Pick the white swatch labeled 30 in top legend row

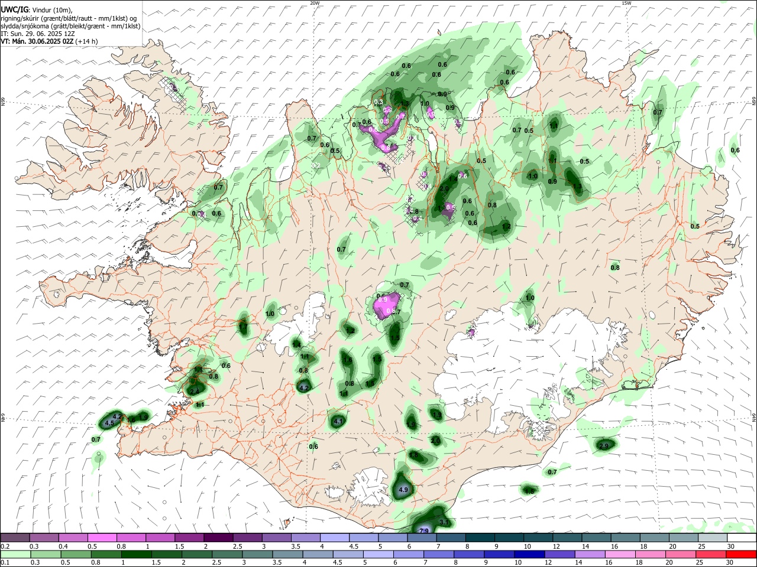click(x=742, y=537)
